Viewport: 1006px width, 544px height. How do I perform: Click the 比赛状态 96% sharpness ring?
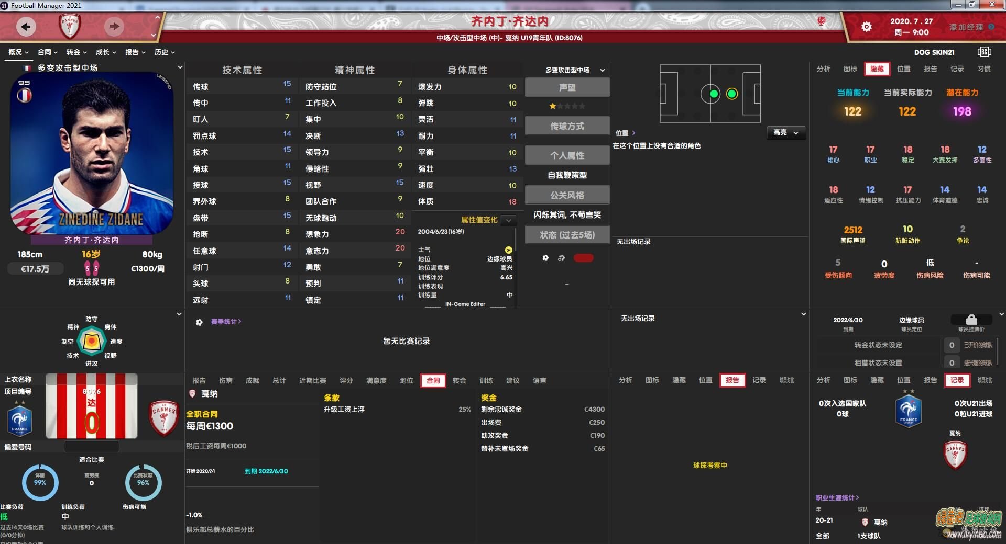point(143,482)
